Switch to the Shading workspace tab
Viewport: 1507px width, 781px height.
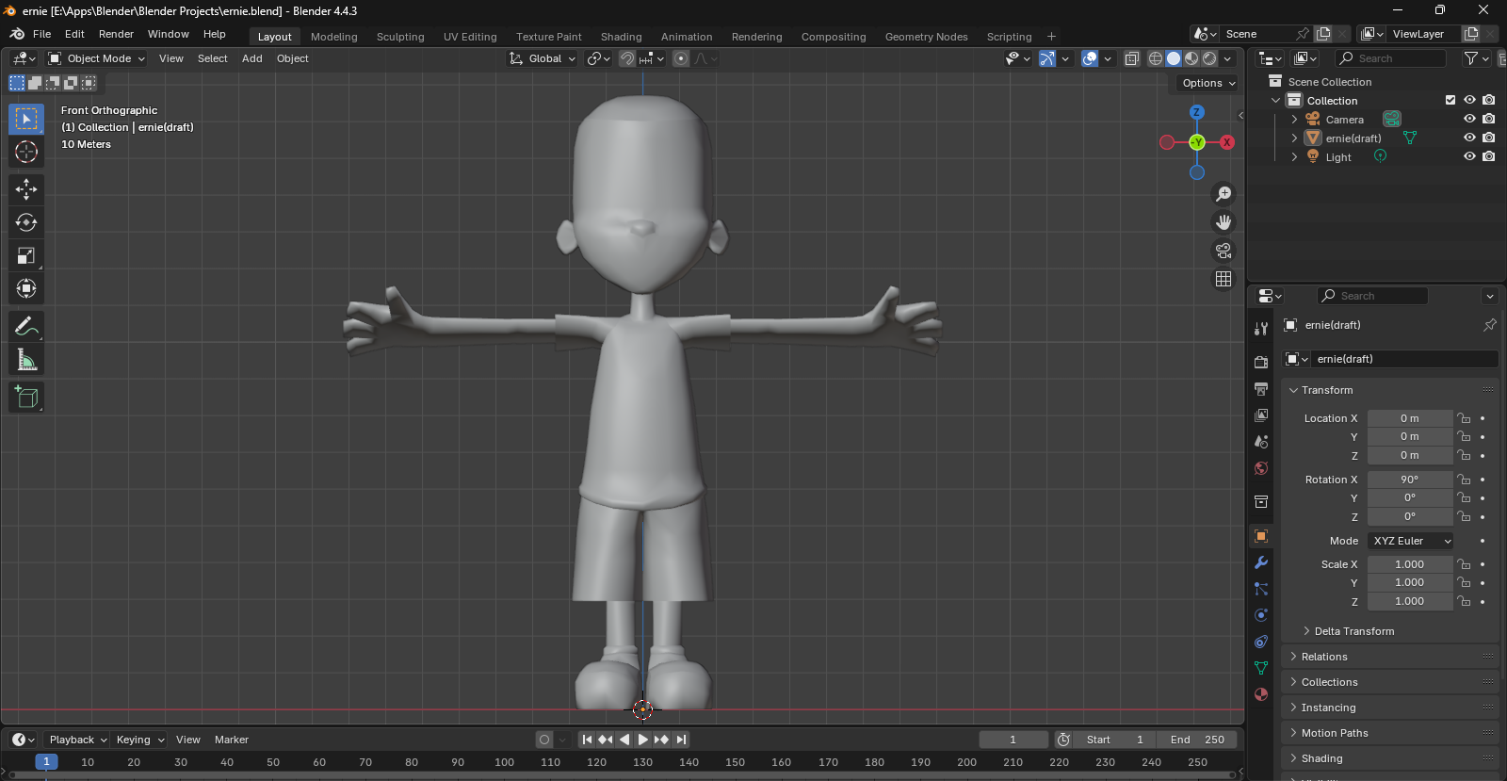[622, 37]
